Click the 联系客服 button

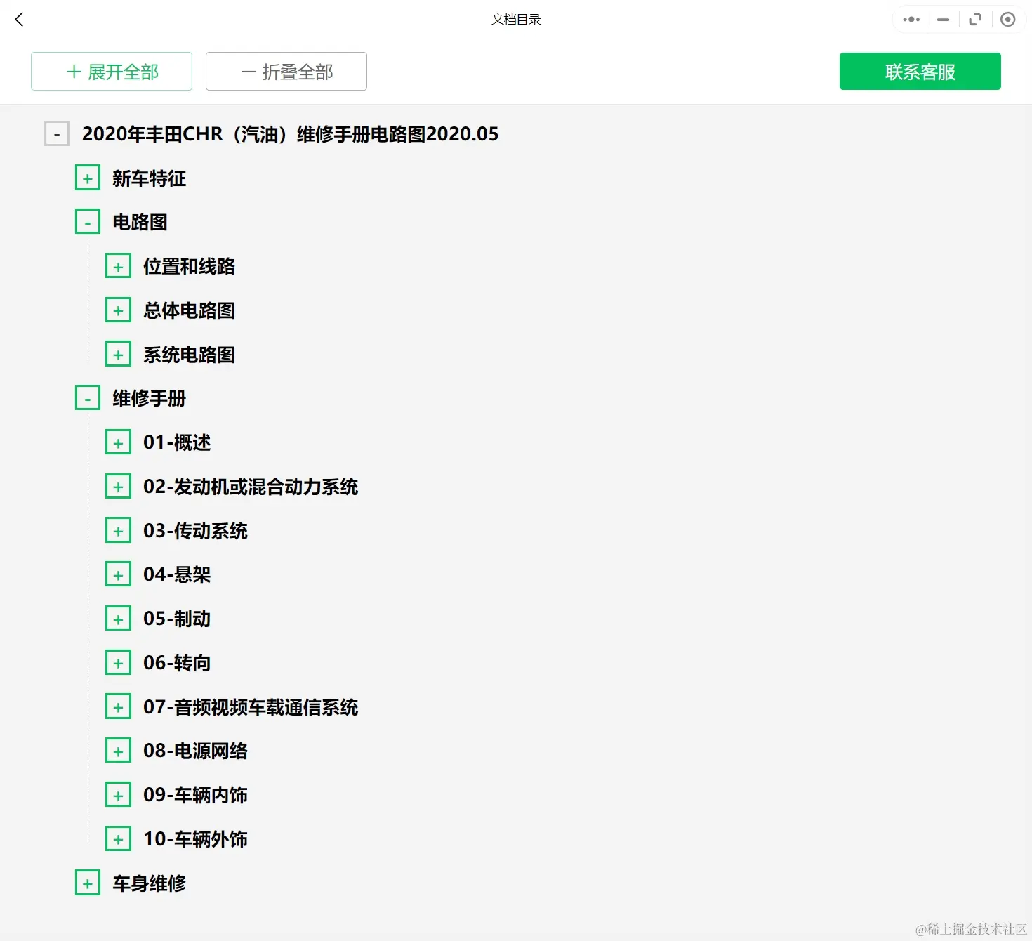pyautogui.click(x=920, y=71)
